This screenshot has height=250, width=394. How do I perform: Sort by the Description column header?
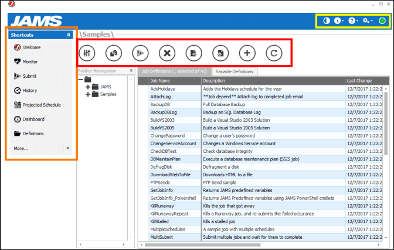click(273, 81)
